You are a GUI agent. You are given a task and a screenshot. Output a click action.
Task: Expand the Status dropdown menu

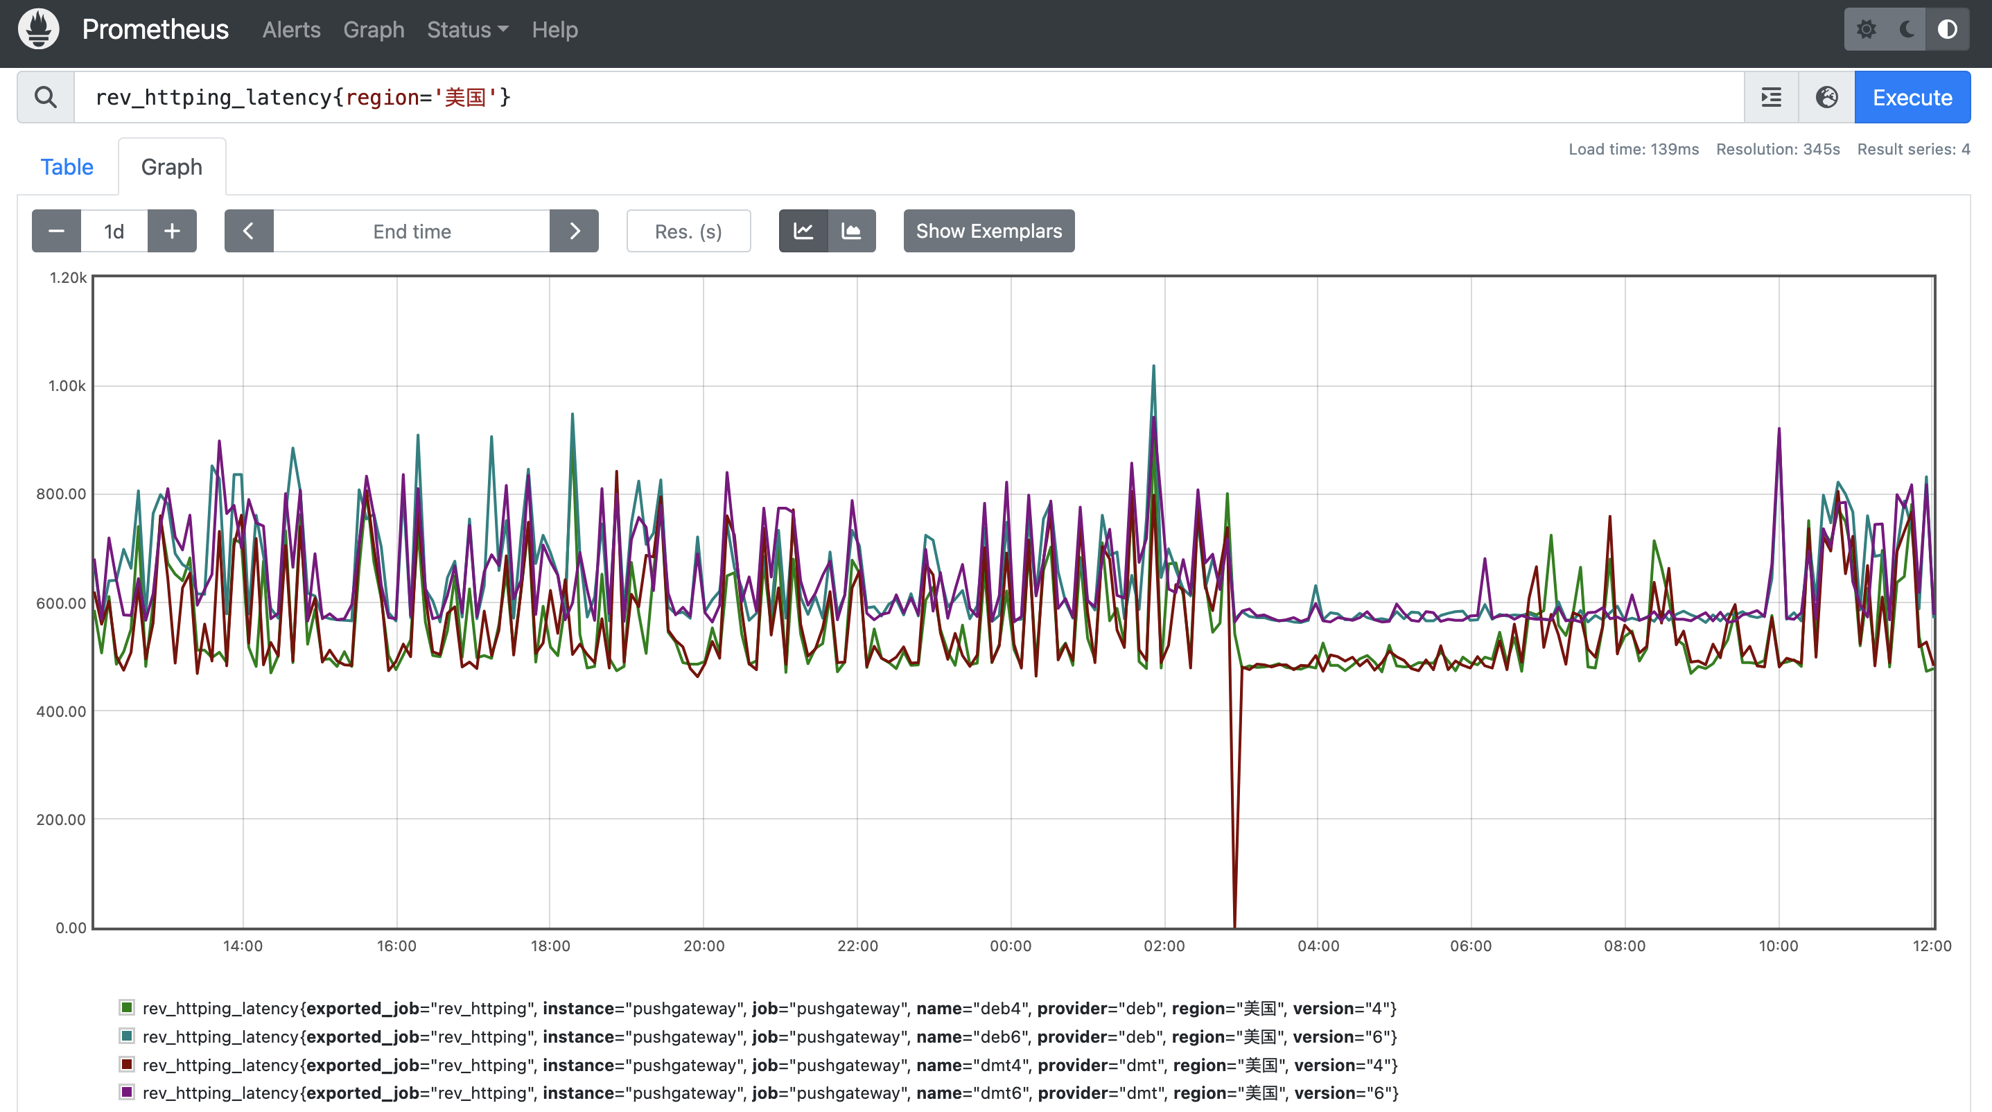pos(467,29)
